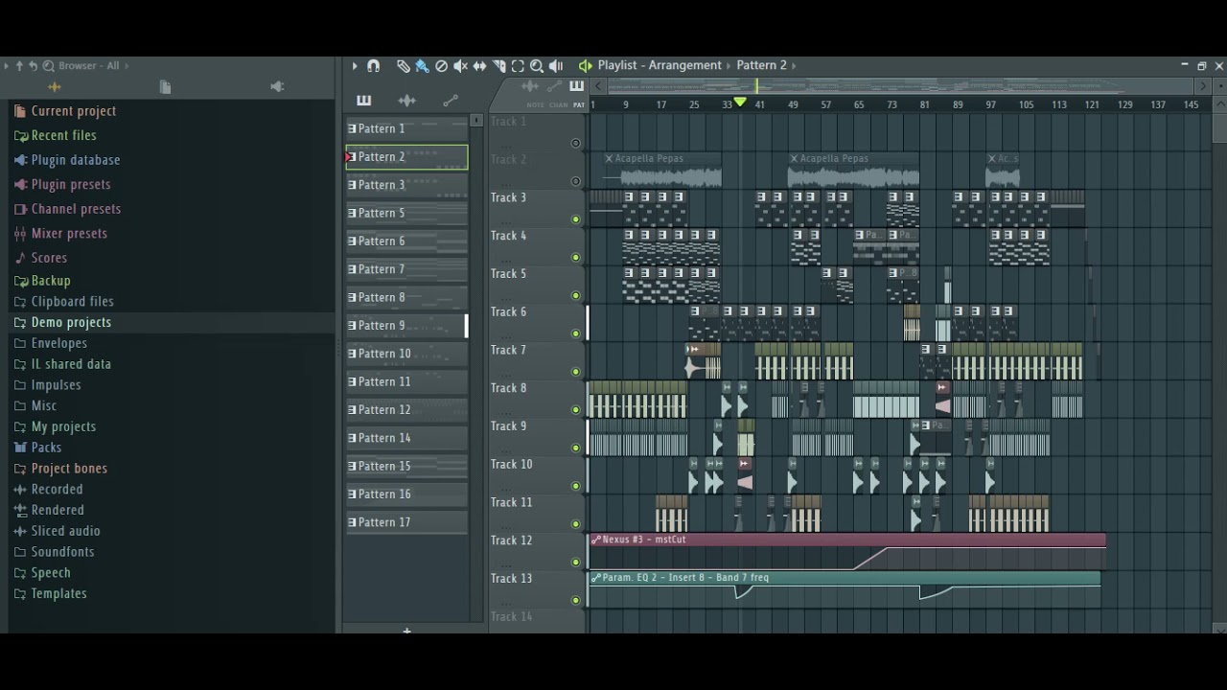Screen dimensions: 1227x690
Task: Mute Track 10 with its green switch
Action: pyautogui.click(x=576, y=486)
